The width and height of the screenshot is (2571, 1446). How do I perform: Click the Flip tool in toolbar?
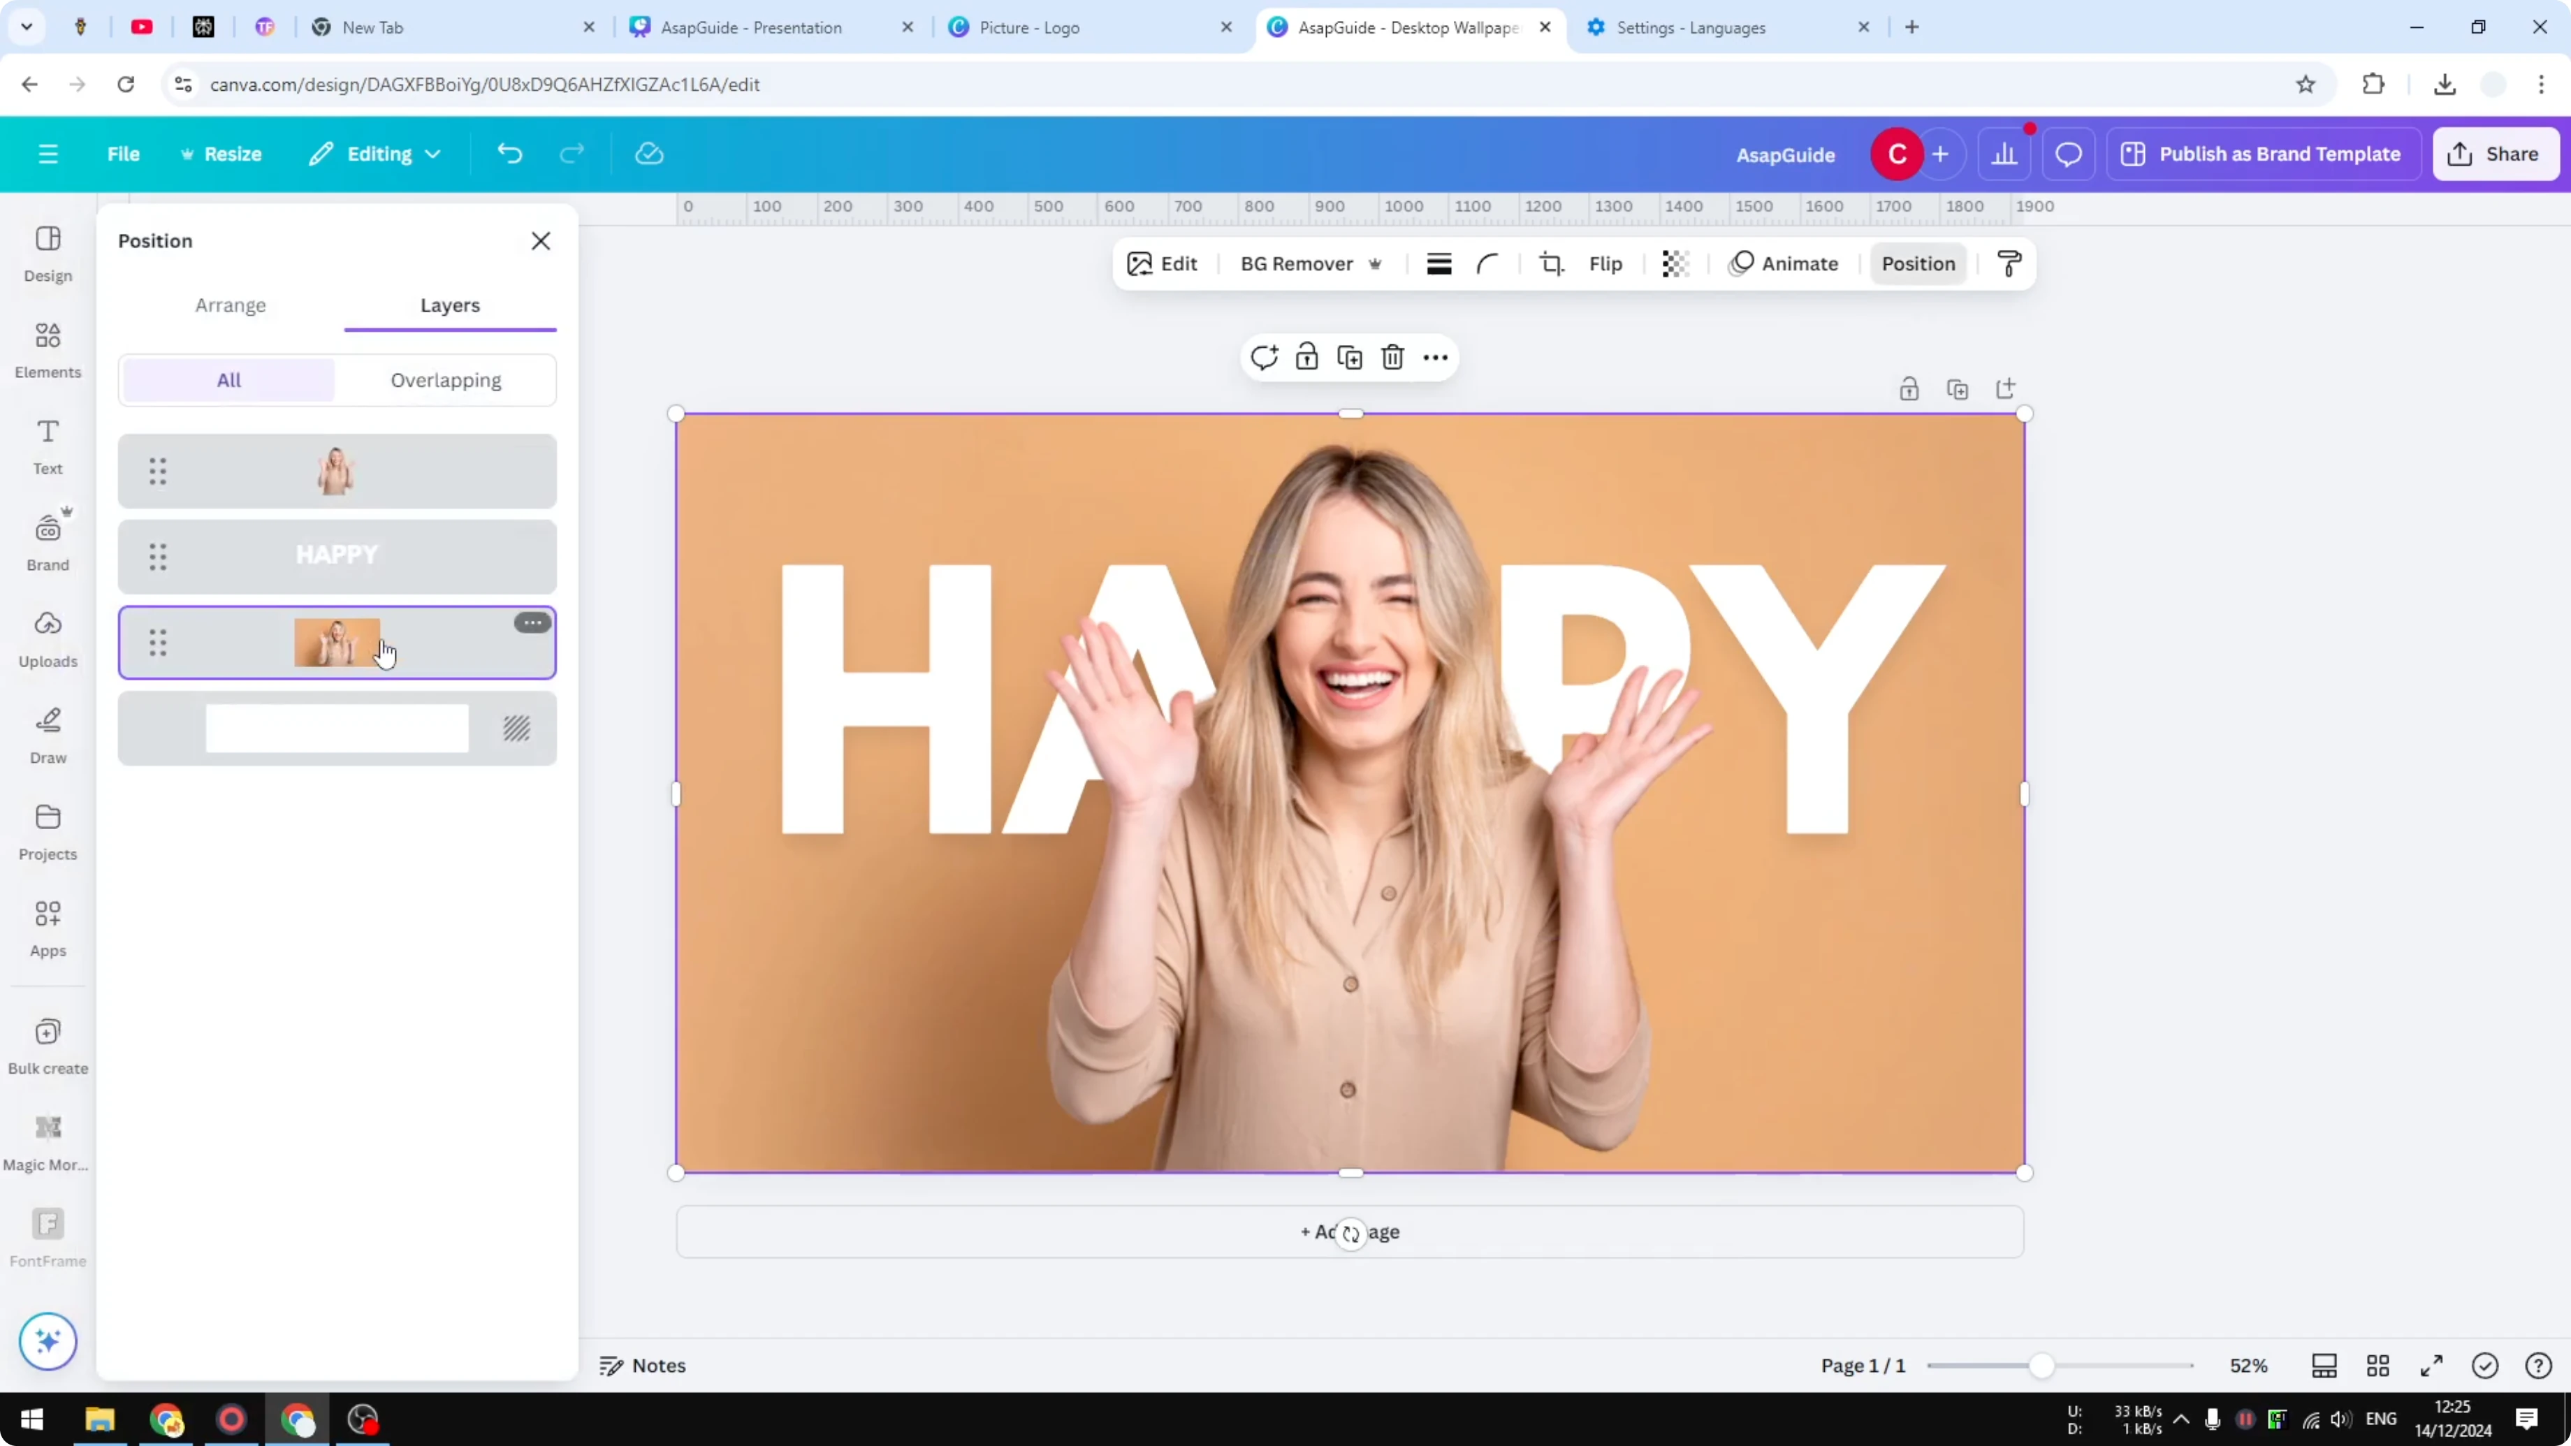point(1606,263)
